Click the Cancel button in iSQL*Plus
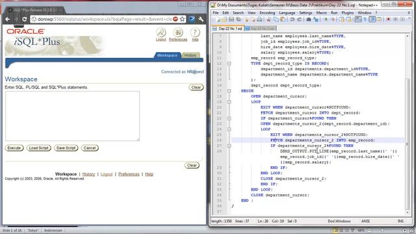 (x=90, y=148)
